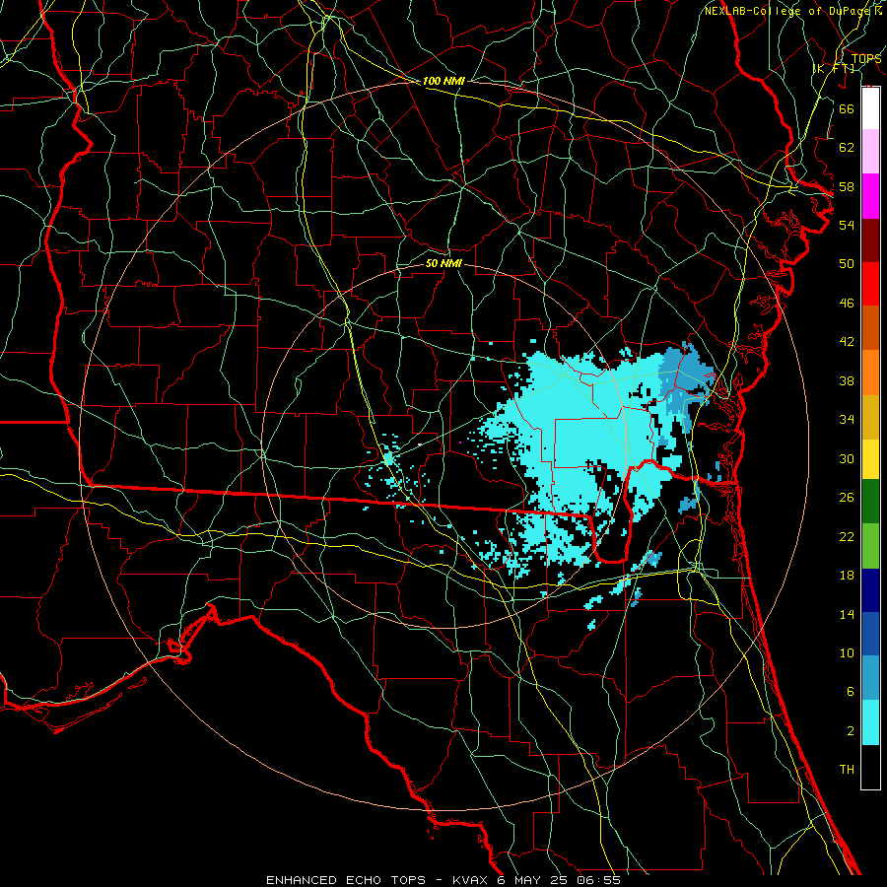Click the darker blue echo region near the coast
This screenshot has height=887, width=887.
point(686,379)
